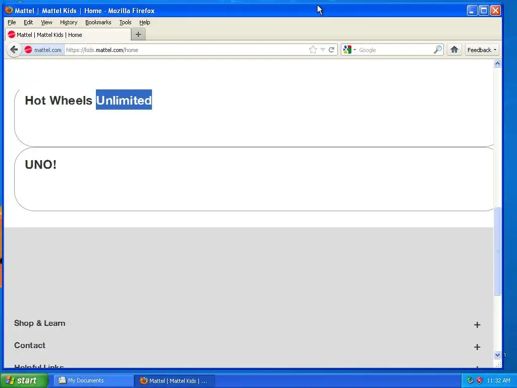The height and width of the screenshot is (388, 517).
Task: Open the bookmarks history dropdown arrow
Action: coord(323,50)
